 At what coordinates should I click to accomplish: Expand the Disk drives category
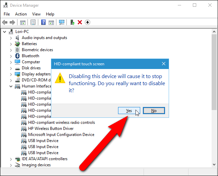[x=11, y=68]
